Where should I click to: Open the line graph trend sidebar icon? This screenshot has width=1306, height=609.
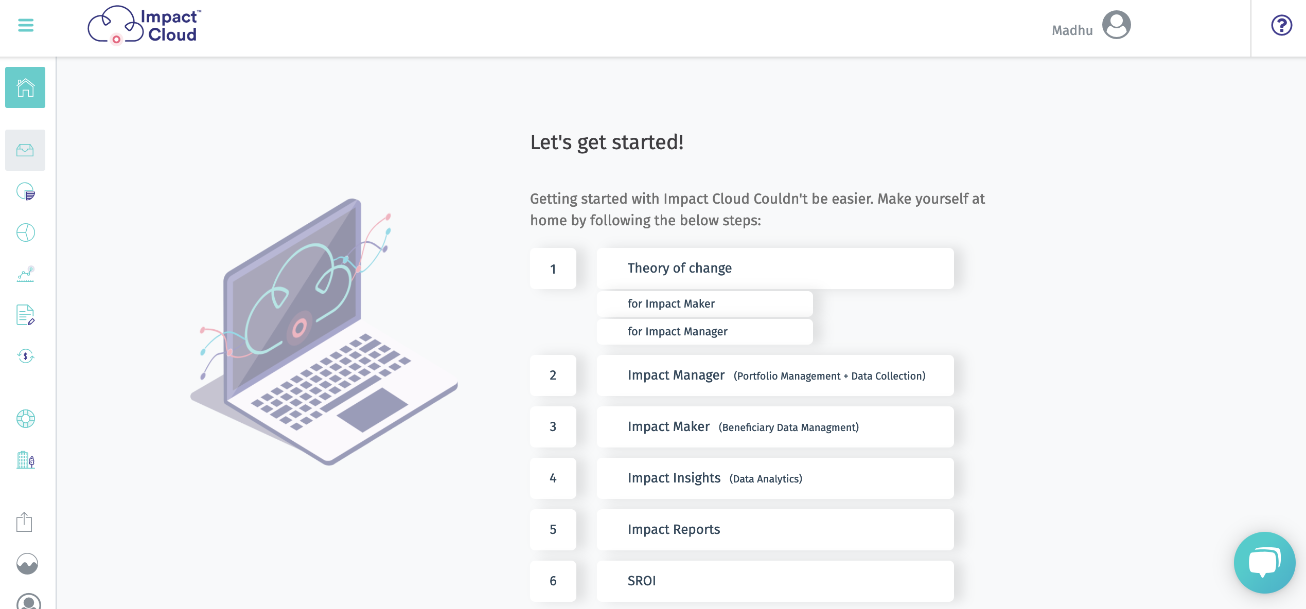coord(25,274)
